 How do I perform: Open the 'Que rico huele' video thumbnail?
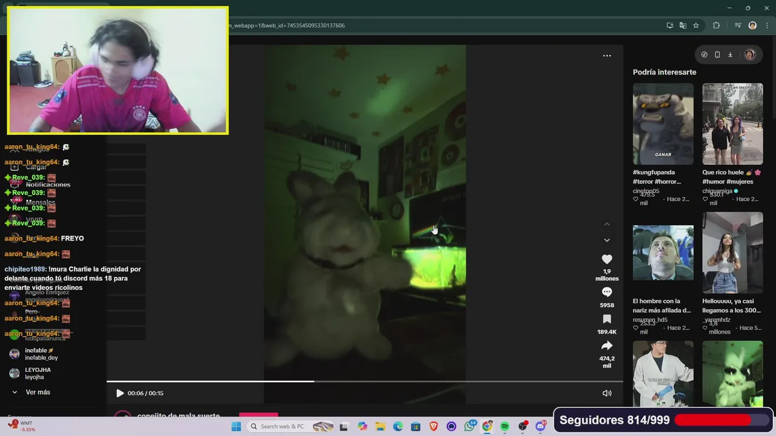point(732,124)
